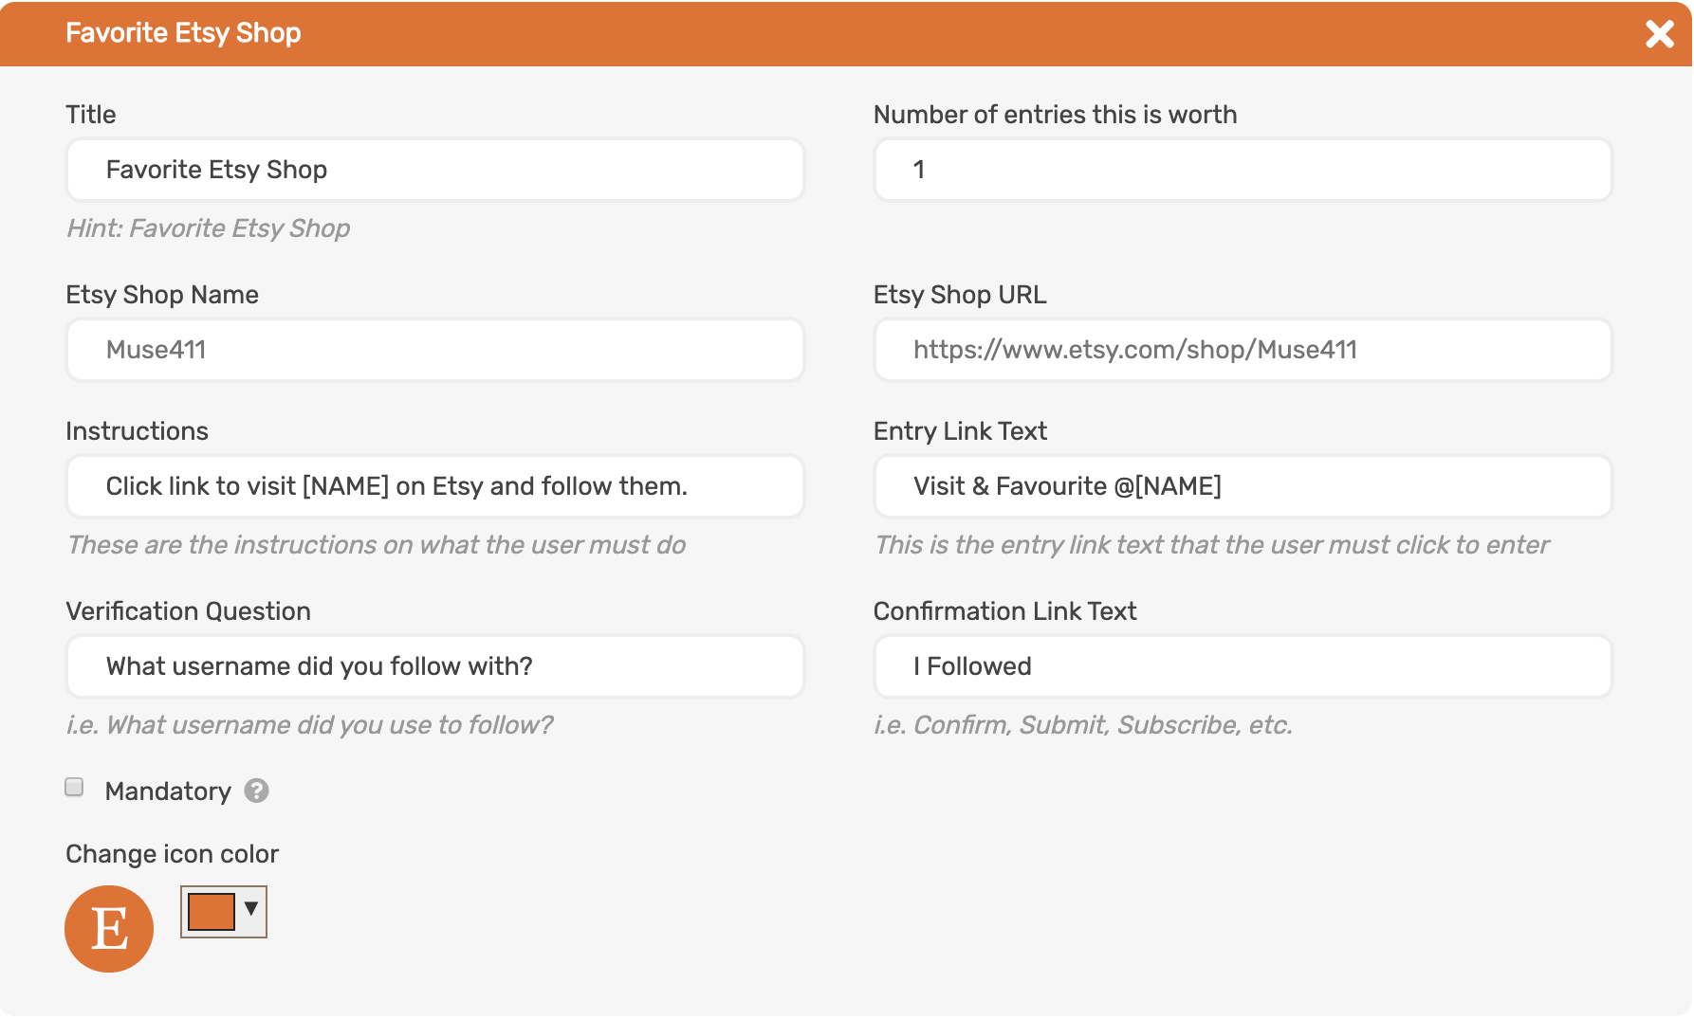Edit the Etsy Shop Name field
The height and width of the screenshot is (1019, 1694).
[434, 350]
